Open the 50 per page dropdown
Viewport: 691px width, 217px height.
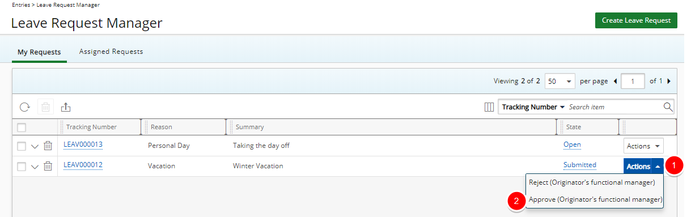pos(560,81)
